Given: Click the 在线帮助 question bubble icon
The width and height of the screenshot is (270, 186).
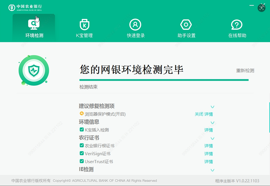Looking at the screenshot, I should (x=237, y=25).
